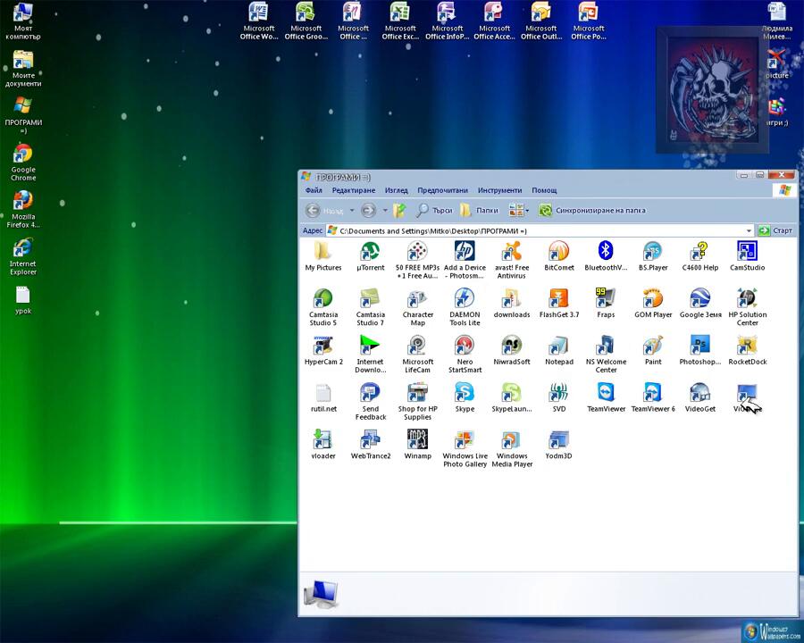Click the Up folder toolbar icon

pyautogui.click(x=399, y=211)
